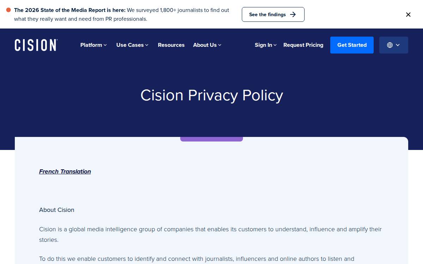Click the Cision logo
This screenshot has width=423, height=264.
click(x=36, y=45)
